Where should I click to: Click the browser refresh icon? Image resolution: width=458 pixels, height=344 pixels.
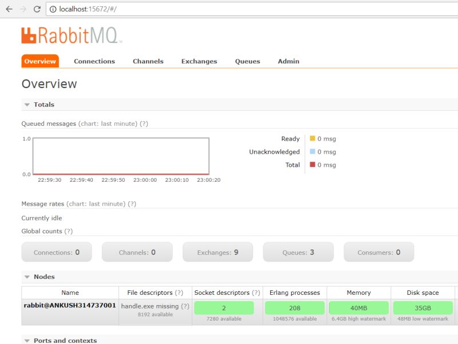(36, 9)
